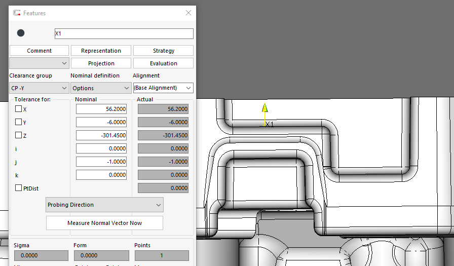Enable the Y tolerance checkbox
Viewport: 454px width, 266px height.
click(x=19, y=122)
